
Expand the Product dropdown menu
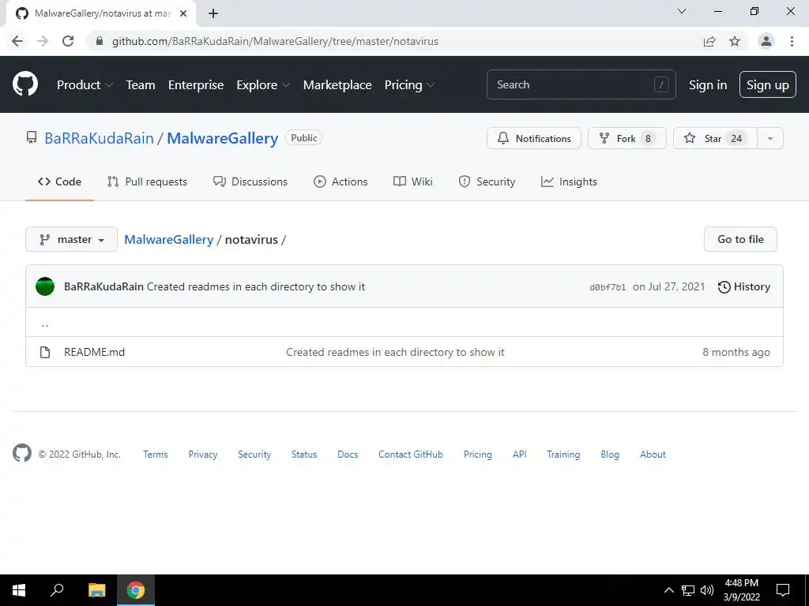[x=85, y=85]
